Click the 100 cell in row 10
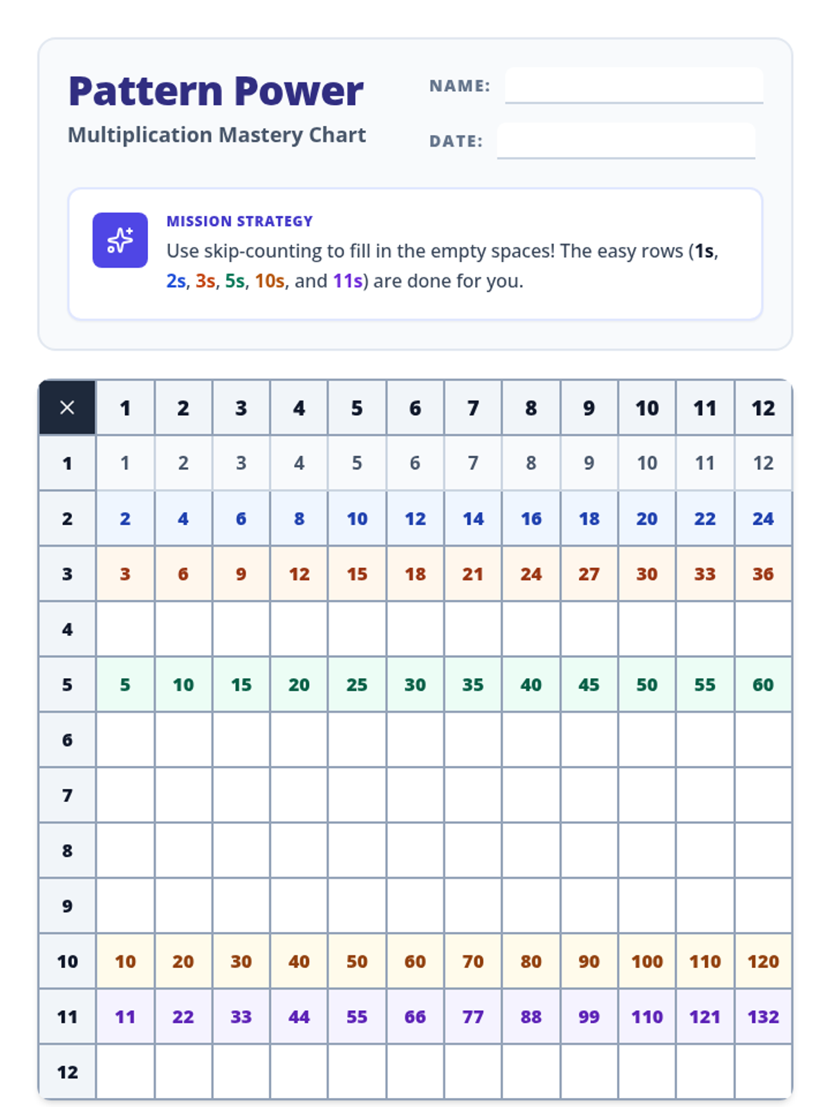This screenshot has width=830, height=1107. pos(647,961)
